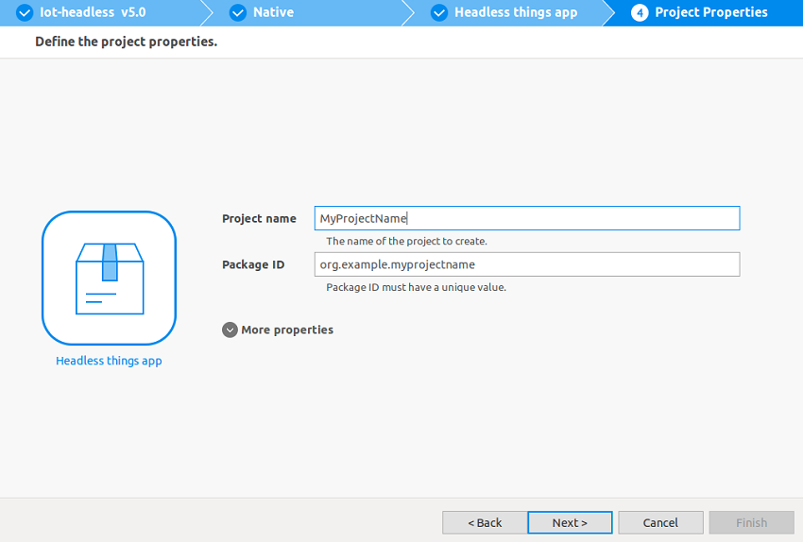Open the Headless things app step in breadcrumb
The image size is (803, 542).
516,13
